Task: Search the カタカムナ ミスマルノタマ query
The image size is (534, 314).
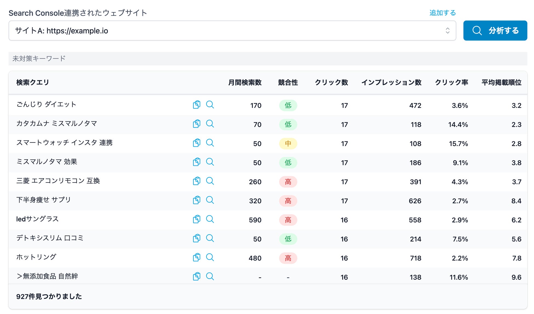Action: pos(210,124)
